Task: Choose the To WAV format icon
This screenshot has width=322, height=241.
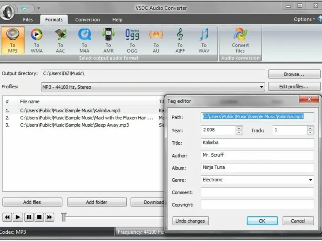Action: 204,41
